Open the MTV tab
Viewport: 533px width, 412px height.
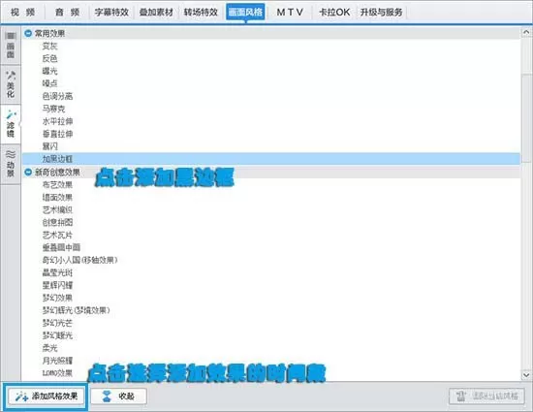click(x=290, y=13)
